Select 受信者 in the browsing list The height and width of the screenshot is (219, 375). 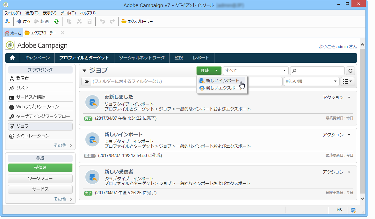pos(40,78)
